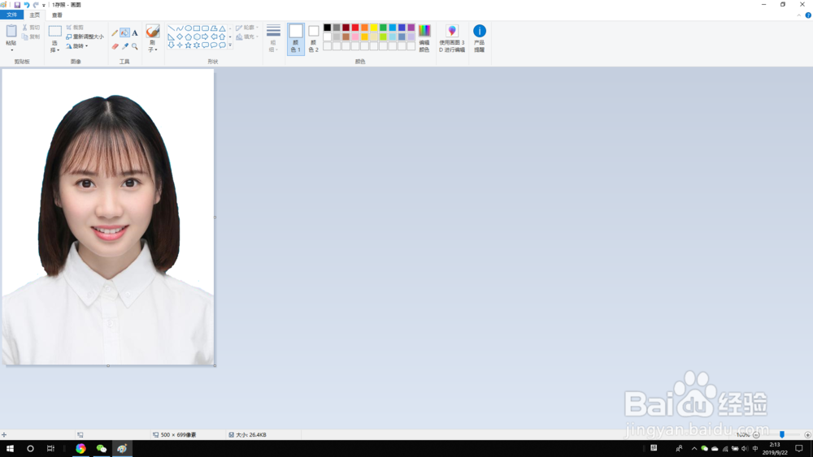The width and height of the screenshot is (813, 457).
Task: Choose the Right arrow shape
Action: tap(205, 37)
